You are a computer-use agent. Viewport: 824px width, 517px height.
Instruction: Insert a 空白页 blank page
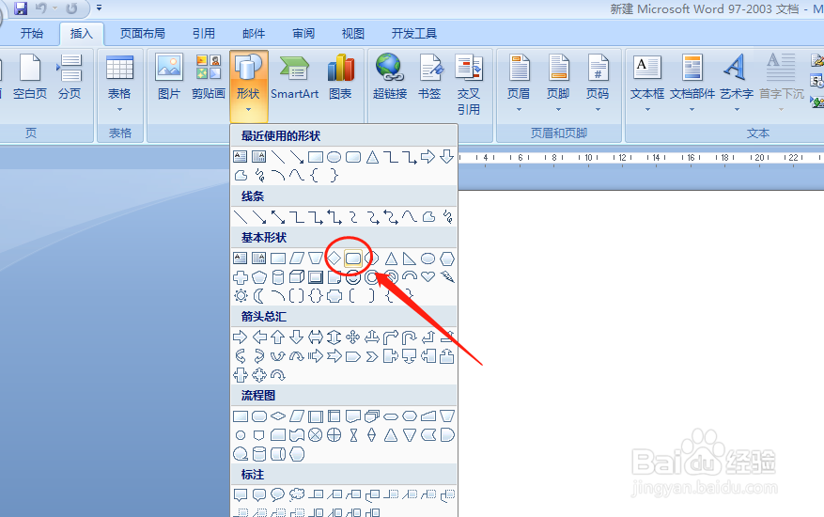30,77
